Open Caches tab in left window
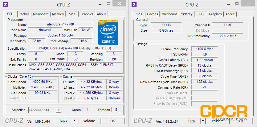Screen dimensions: 257x127 [24, 14]
